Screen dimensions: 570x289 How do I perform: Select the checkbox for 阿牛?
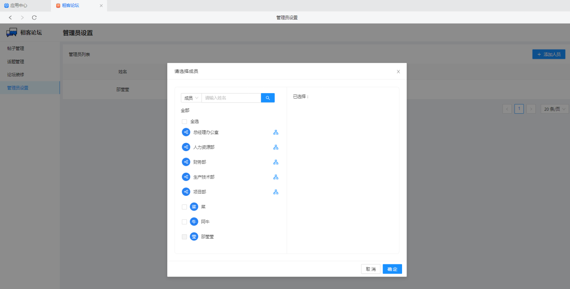pyautogui.click(x=184, y=222)
